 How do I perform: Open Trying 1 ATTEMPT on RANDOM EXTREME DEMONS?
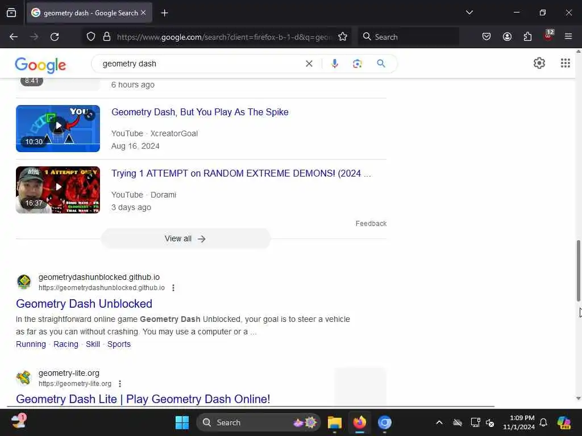[241, 174]
